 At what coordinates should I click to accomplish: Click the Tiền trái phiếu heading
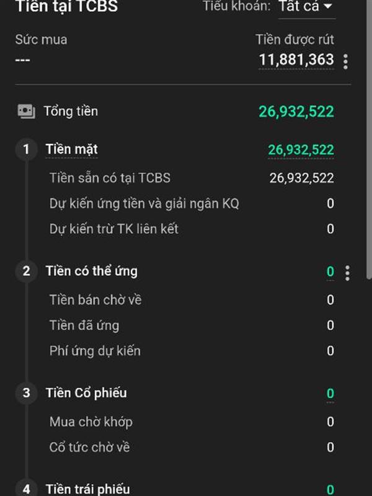(87, 489)
